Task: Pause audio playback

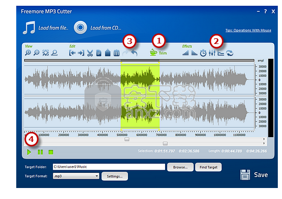Action: click(x=40, y=152)
